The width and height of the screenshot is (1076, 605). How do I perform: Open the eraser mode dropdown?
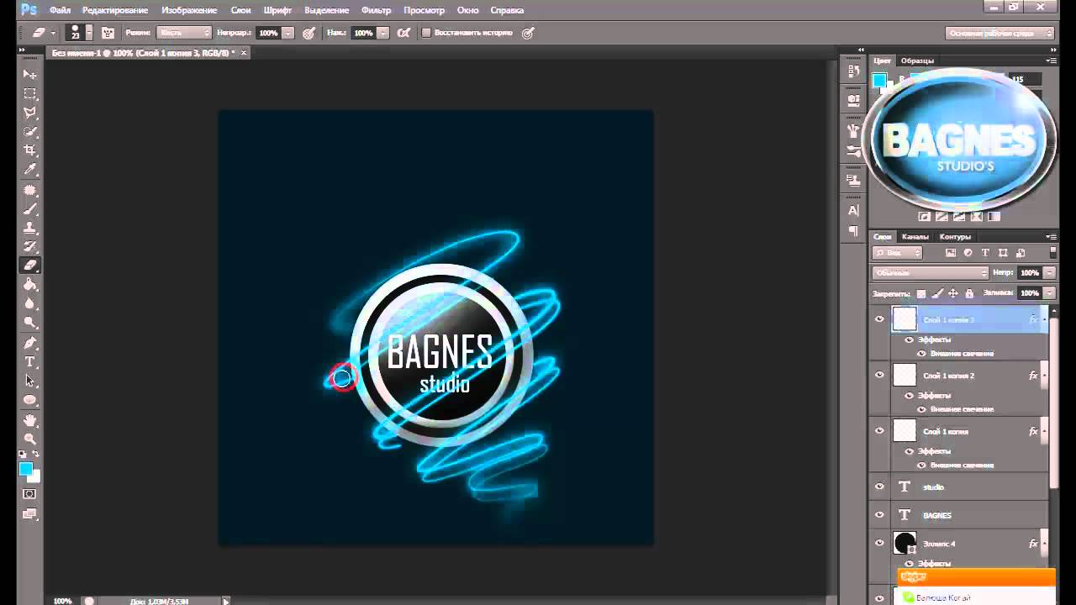click(x=183, y=33)
